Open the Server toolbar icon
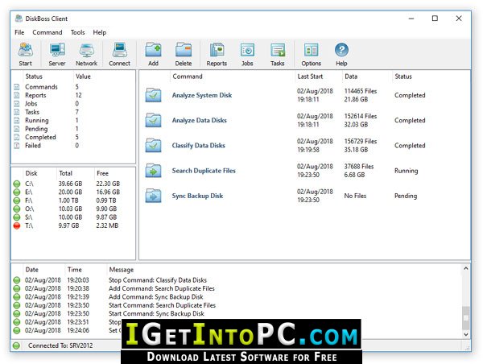The image size is (483, 364). coord(57,50)
